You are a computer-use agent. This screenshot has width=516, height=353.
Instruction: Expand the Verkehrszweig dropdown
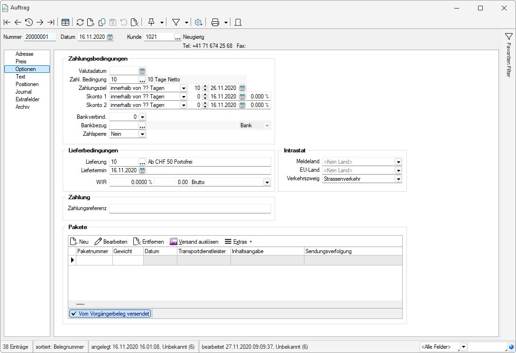(x=398, y=179)
